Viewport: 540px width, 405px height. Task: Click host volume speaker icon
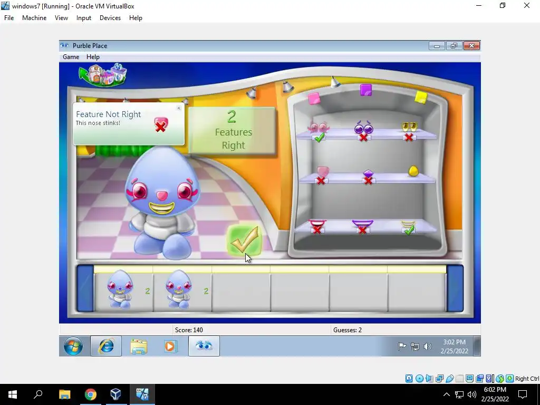pos(472,394)
